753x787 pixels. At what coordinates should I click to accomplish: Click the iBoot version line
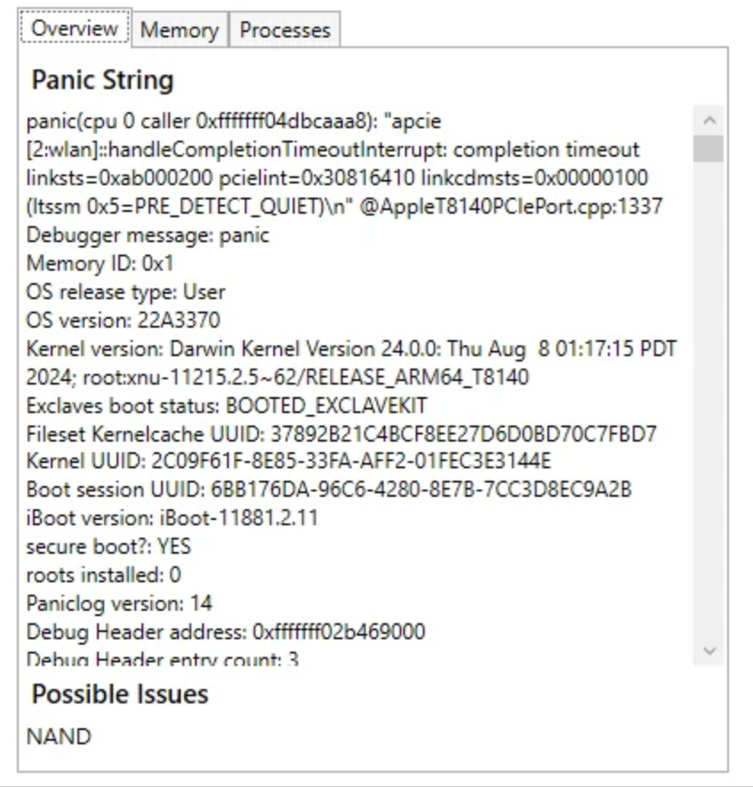click(x=172, y=518)
